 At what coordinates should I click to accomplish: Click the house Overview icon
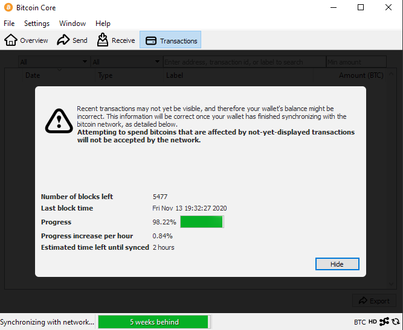point(11,40)
